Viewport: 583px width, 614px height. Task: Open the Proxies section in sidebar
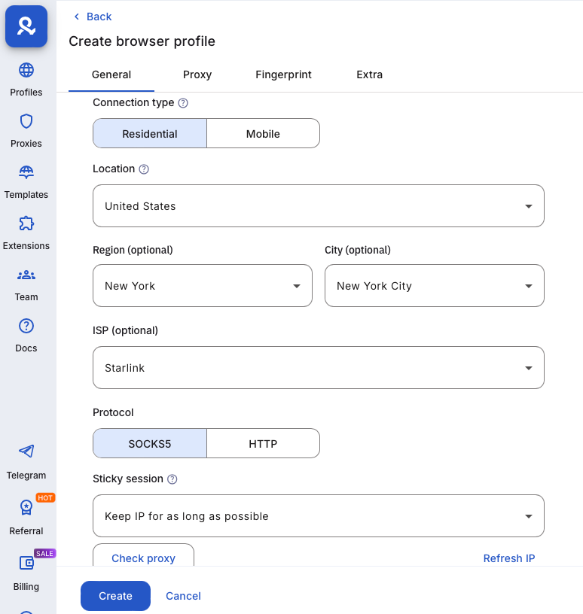(26, 130)
